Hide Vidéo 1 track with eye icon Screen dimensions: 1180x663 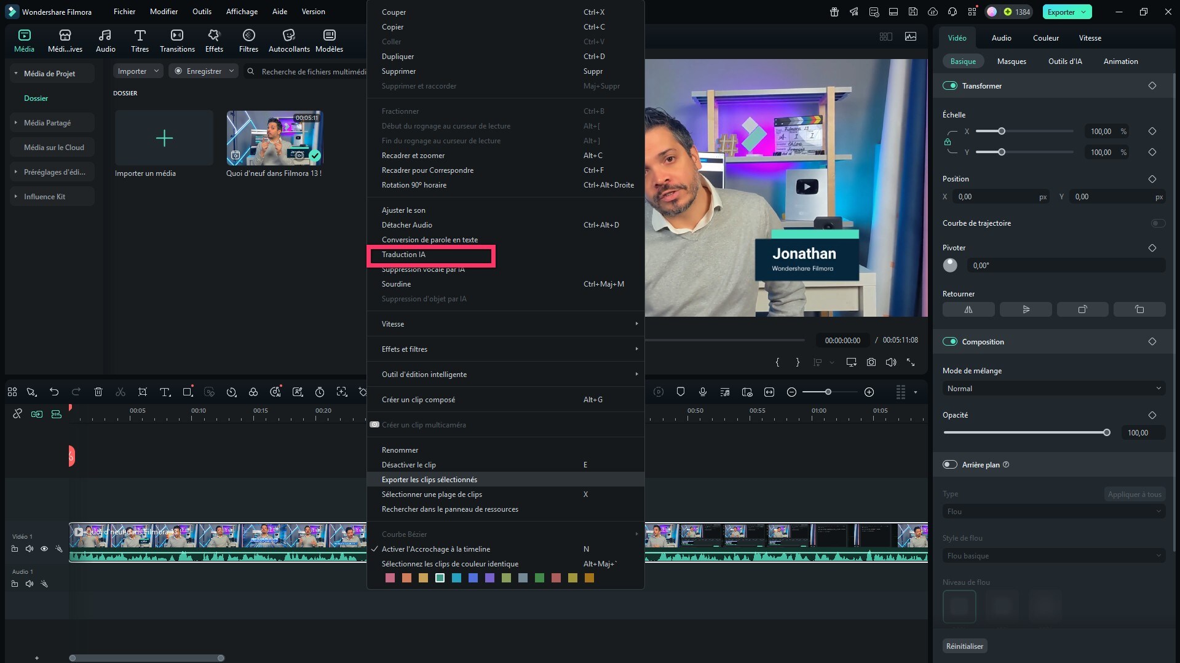point(44,549)
